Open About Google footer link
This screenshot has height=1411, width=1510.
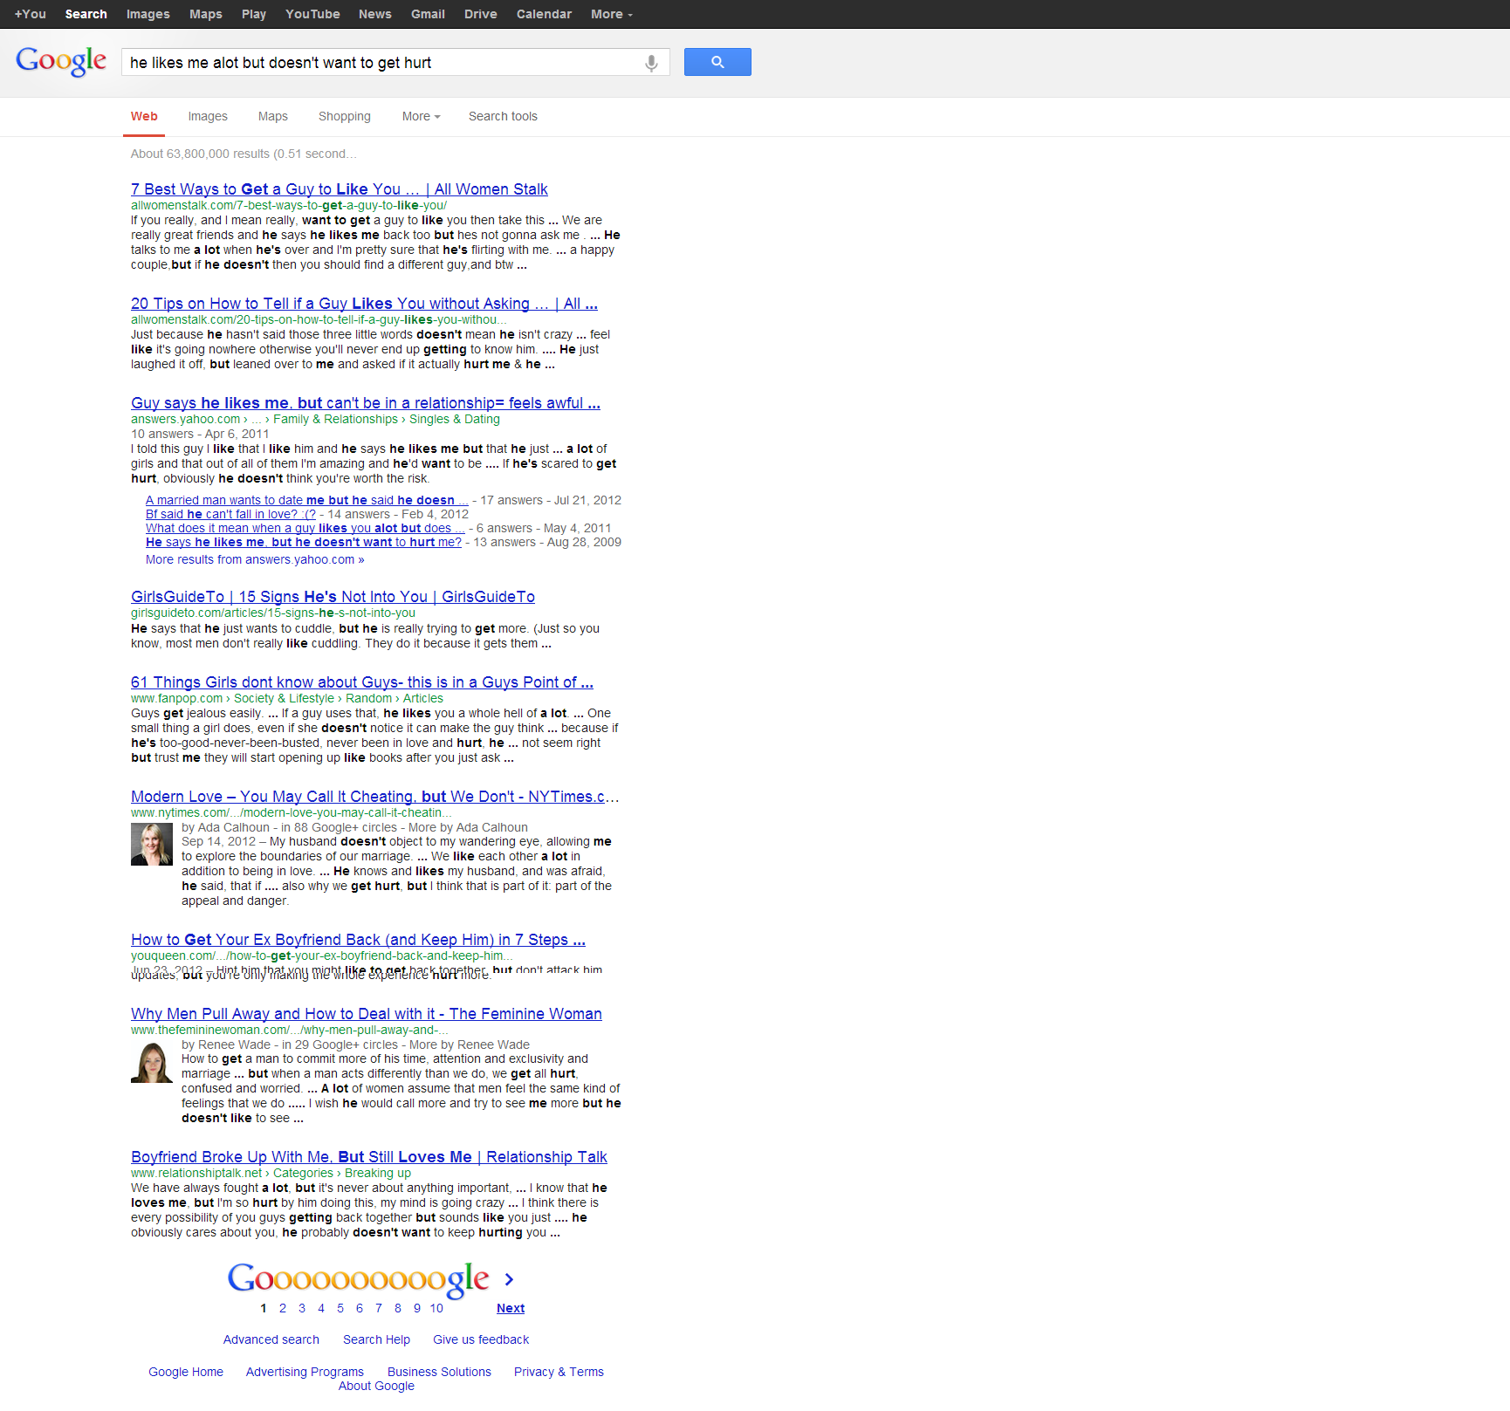pyautogui.click(x=376, y=1386)
